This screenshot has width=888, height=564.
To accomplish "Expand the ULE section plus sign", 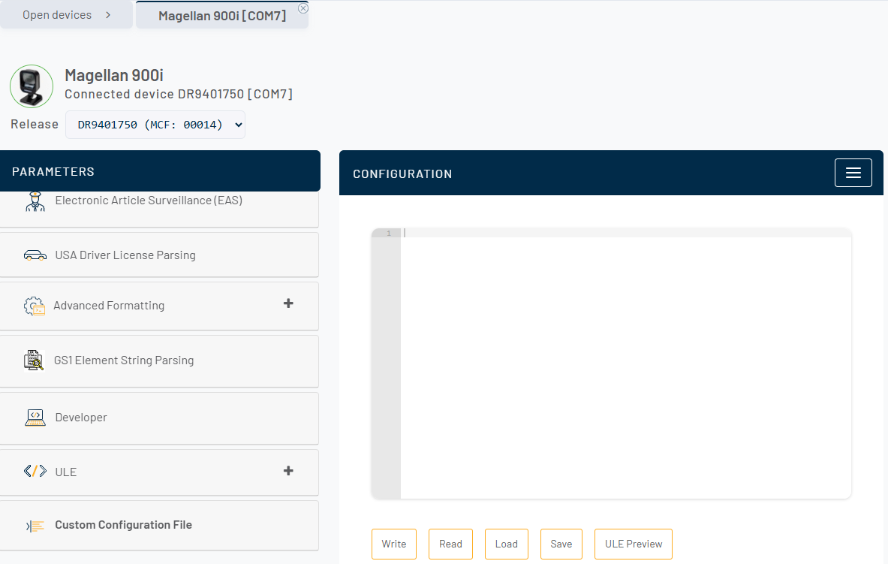I will point(288,471).
